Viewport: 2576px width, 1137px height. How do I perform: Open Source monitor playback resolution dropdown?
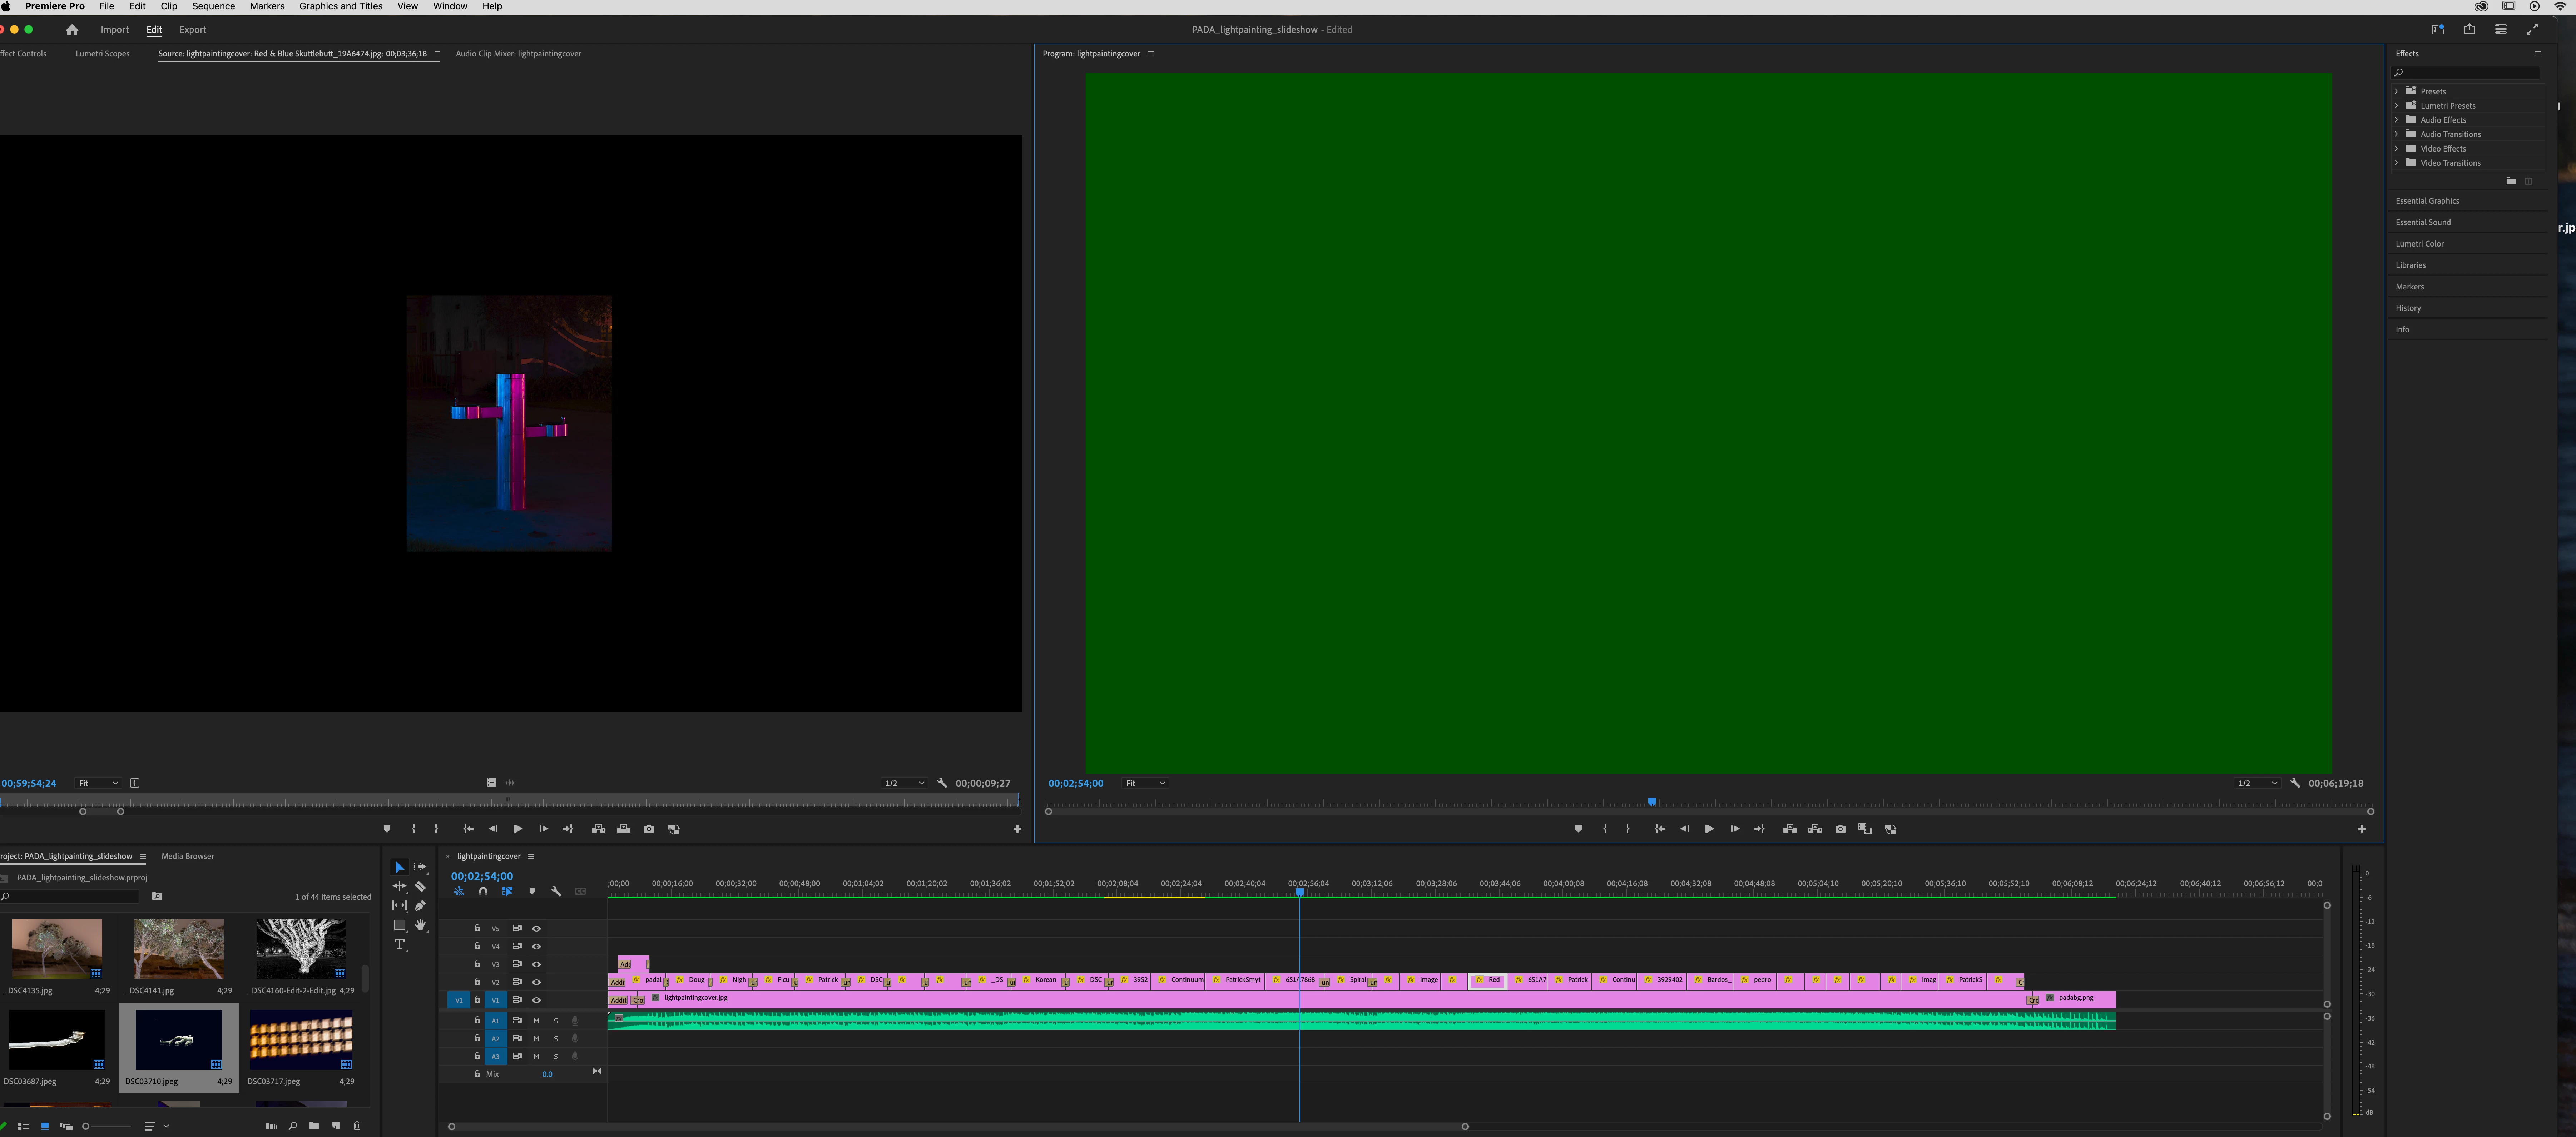coord(904,783)
